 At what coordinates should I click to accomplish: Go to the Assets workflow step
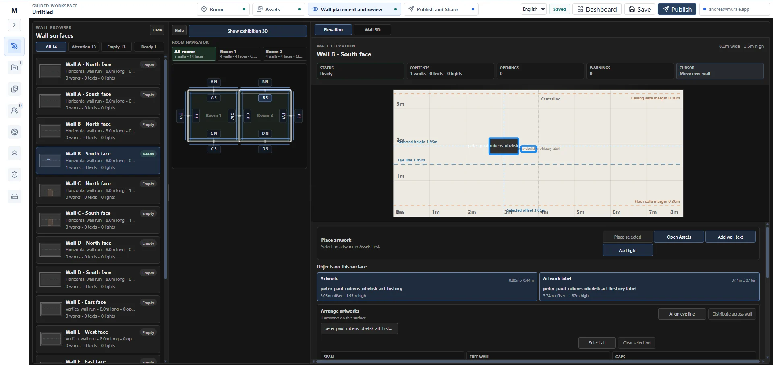(x=279, y=9)
